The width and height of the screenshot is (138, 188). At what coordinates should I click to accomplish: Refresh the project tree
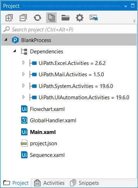pyautogui.click(x=37, y=18)
